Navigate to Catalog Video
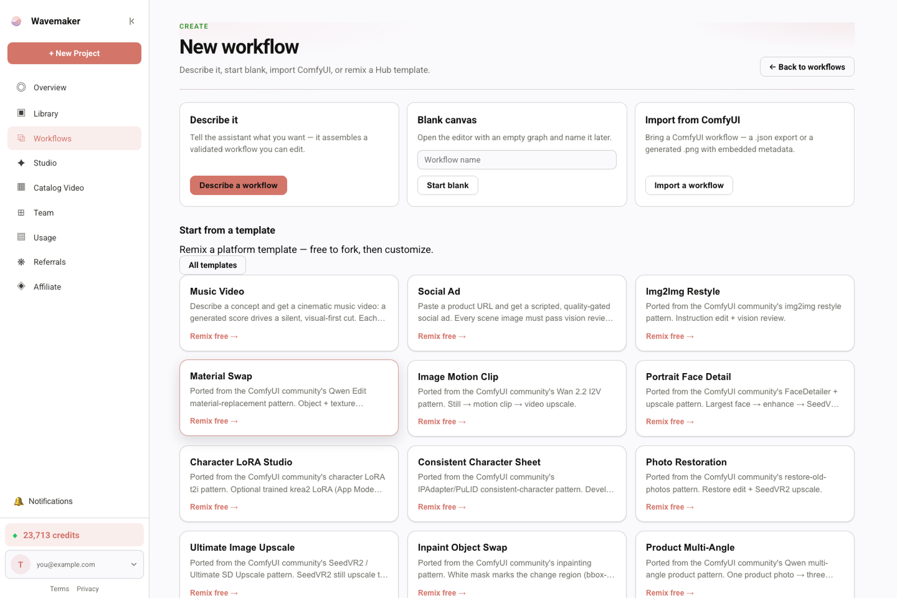 click(74, 187)
